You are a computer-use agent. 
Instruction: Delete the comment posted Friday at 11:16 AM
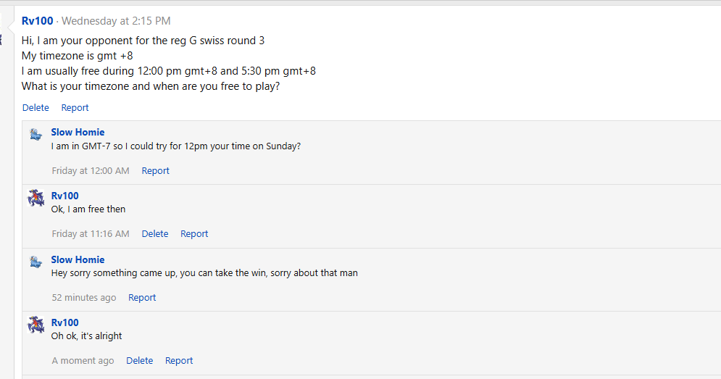(154, 234)
